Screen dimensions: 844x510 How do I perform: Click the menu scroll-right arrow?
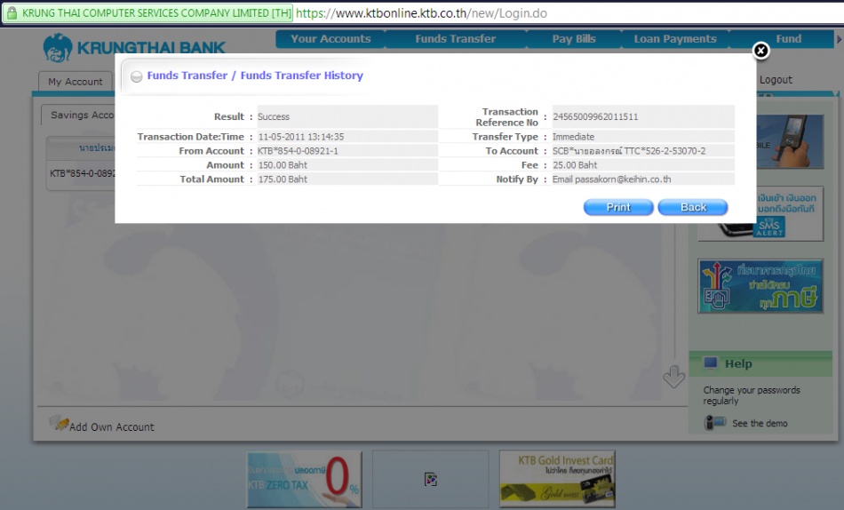coord(839,39)
